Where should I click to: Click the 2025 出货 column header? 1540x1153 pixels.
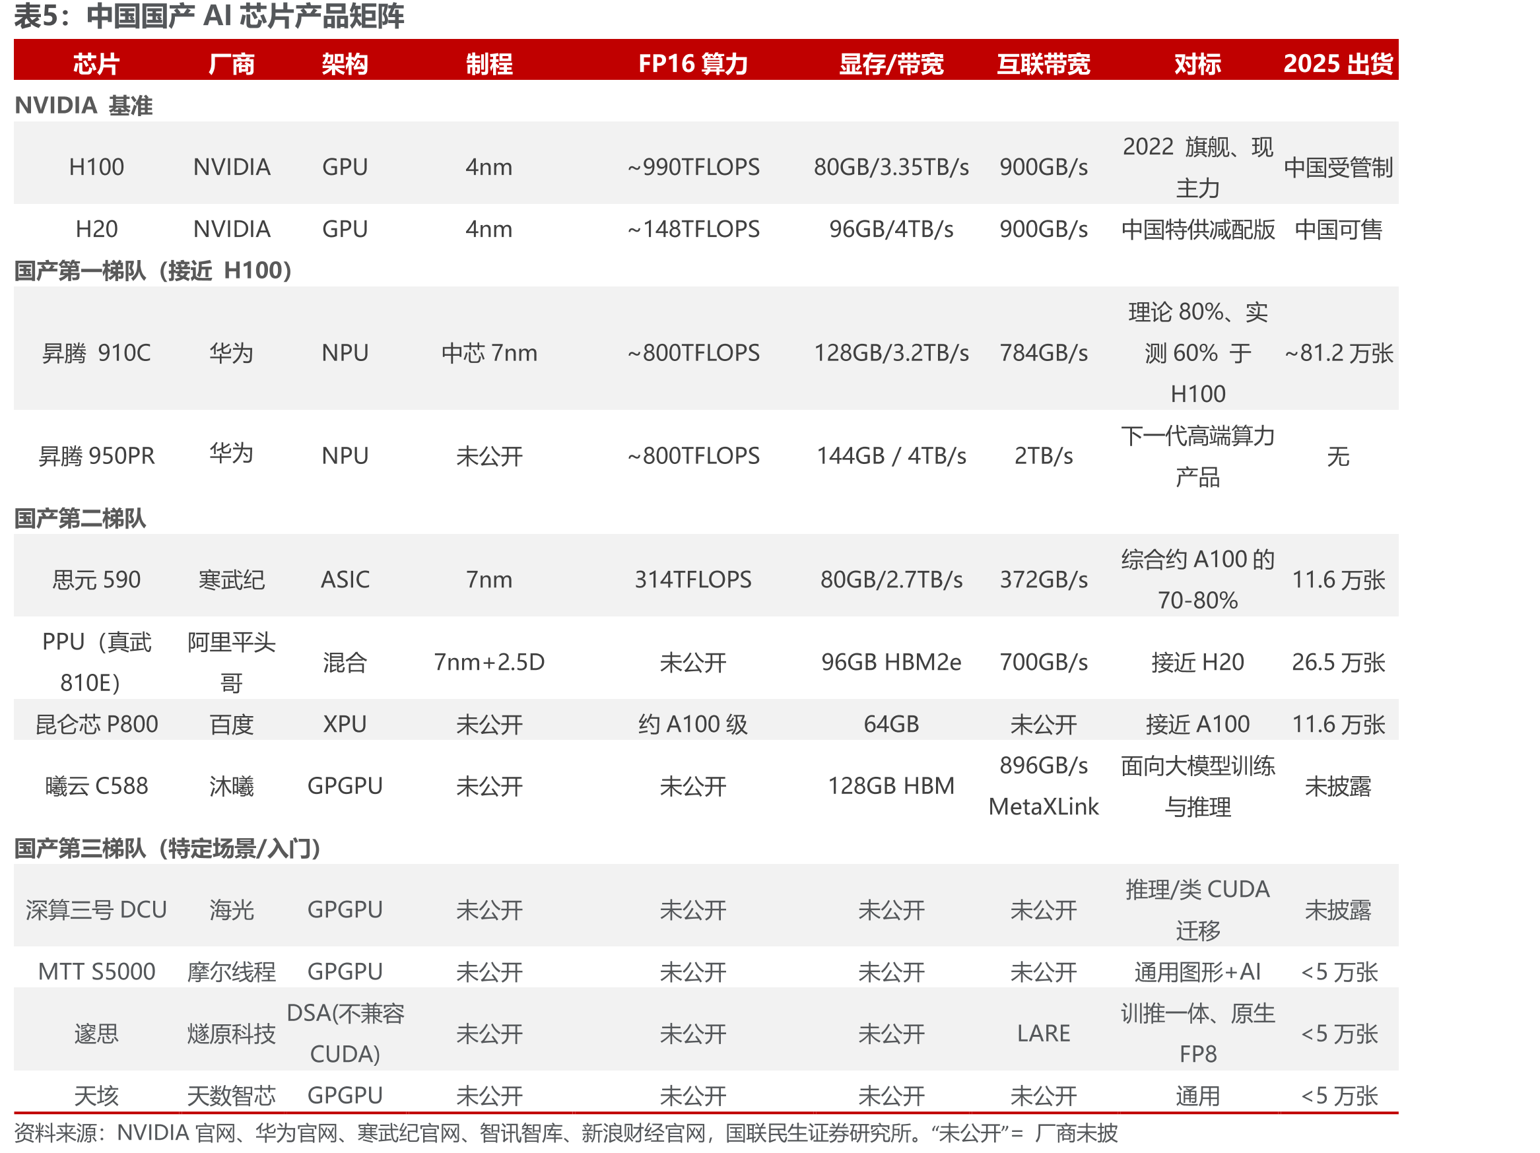(1337, 64)
